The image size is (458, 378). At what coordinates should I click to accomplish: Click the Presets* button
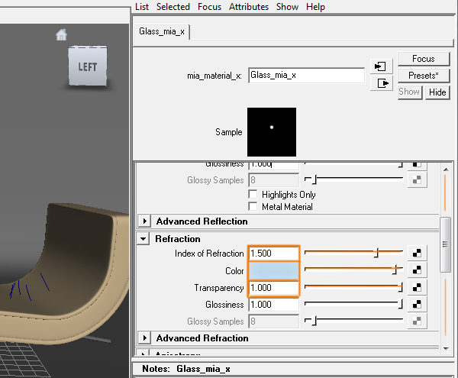pyautogui.click(x=423, y=76)
